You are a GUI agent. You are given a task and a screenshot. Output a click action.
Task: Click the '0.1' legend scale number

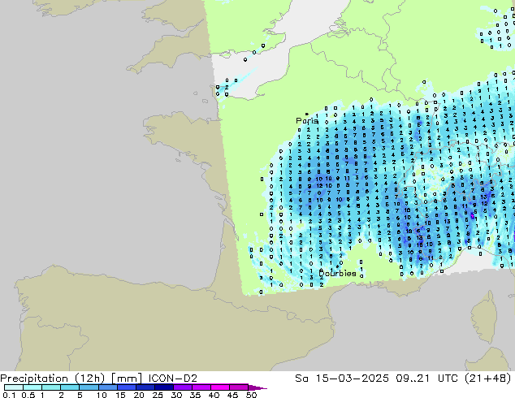click(9, 395)
